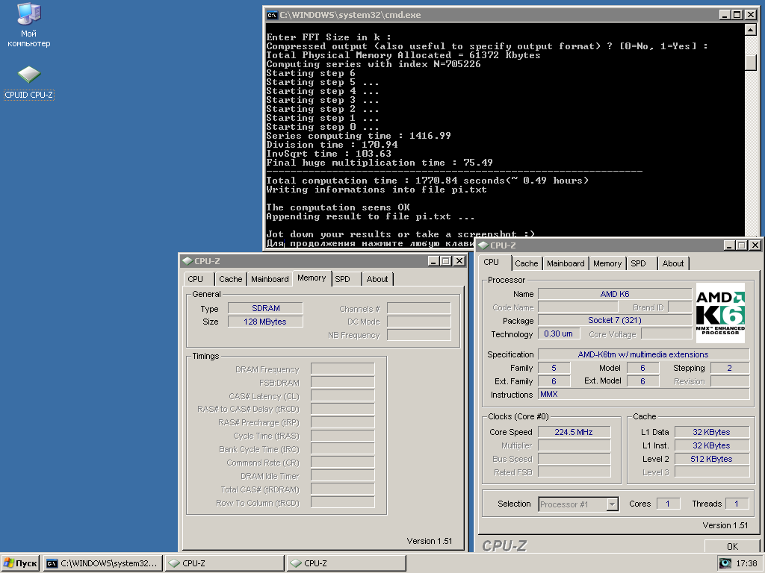
Task: Click the 128 MBytes size field
Action: coord(265,322)
